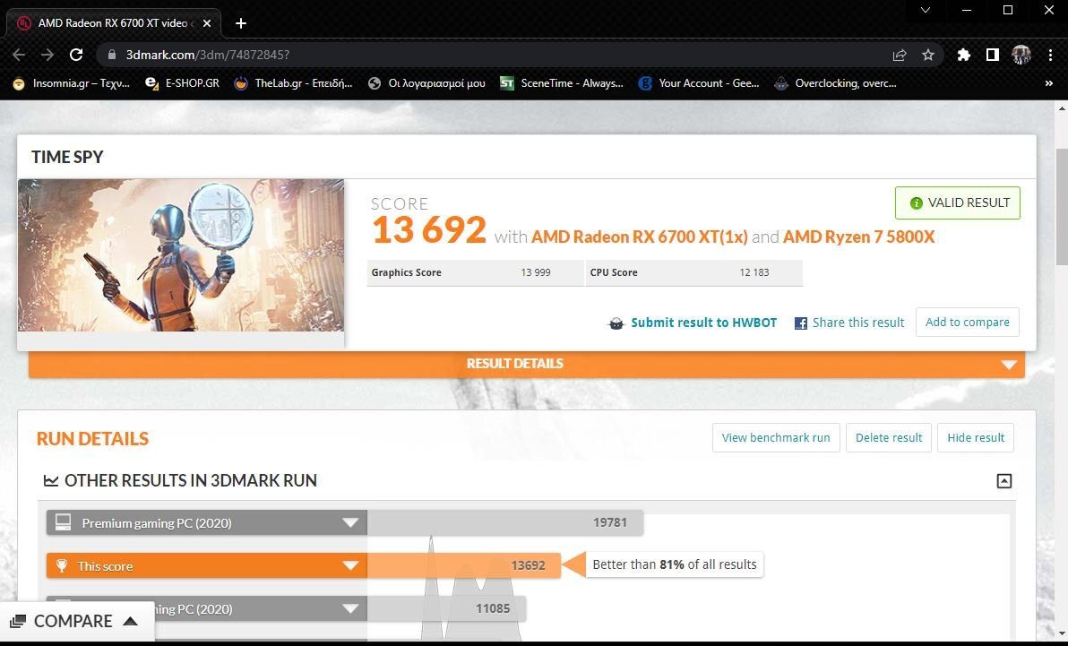Close the AMD Radeon RX 6700 XT tab
Image resolution: width=1068 pixels, height=646 pixels.
coord(207,23)
